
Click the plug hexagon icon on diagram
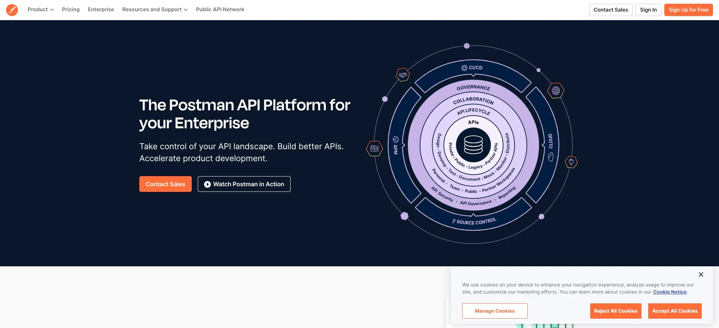[571, 162]
